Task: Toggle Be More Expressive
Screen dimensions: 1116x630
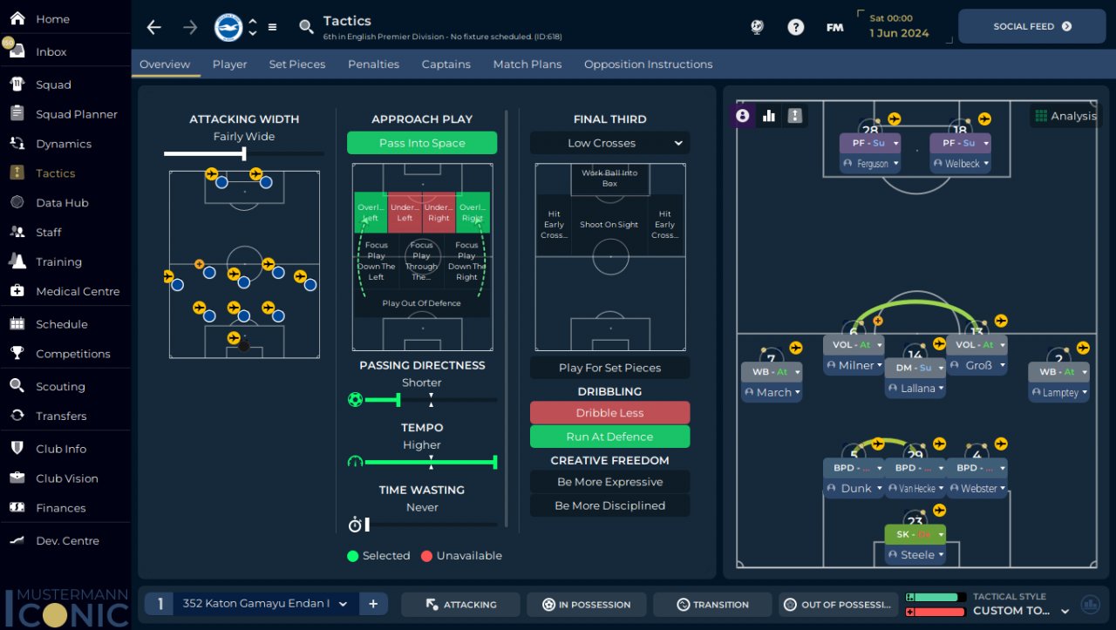Action: coord(609,482)
